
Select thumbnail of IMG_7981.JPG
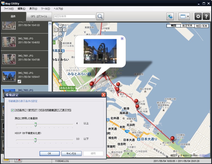point(9,59)
